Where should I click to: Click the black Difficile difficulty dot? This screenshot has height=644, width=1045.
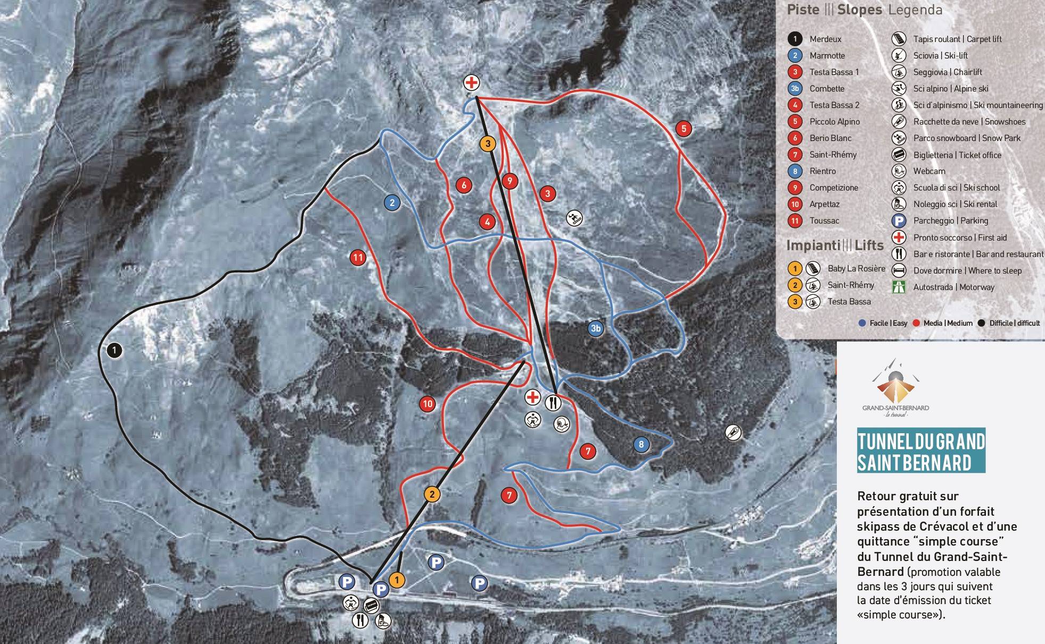point(981,323)
